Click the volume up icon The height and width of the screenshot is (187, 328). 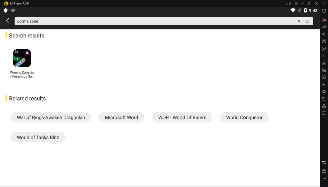[324, 27]
